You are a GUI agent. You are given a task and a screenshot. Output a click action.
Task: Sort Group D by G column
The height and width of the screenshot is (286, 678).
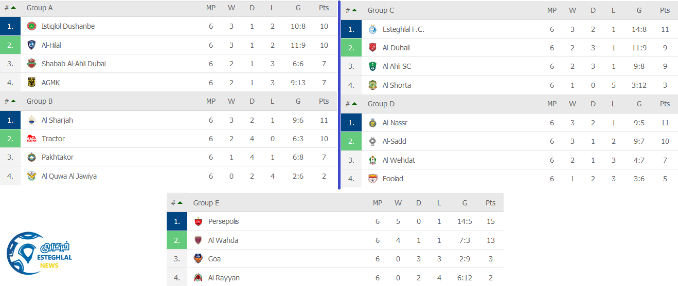click(639, 104)
